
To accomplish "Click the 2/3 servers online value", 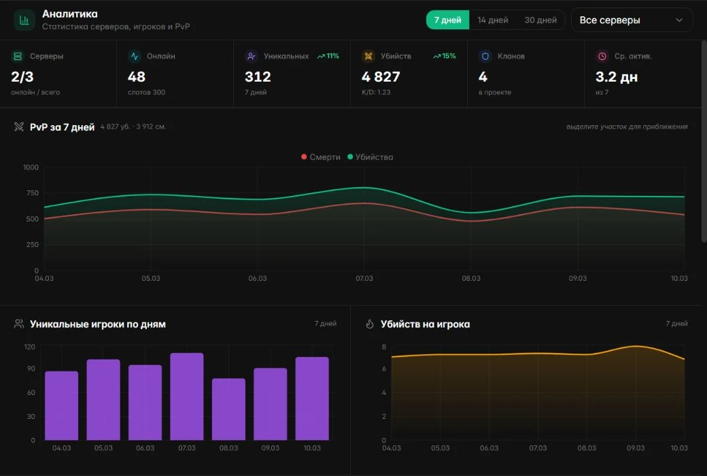I will pos(22,77).
